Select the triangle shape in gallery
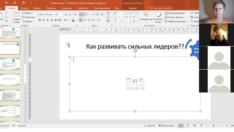 click(116, 17)
